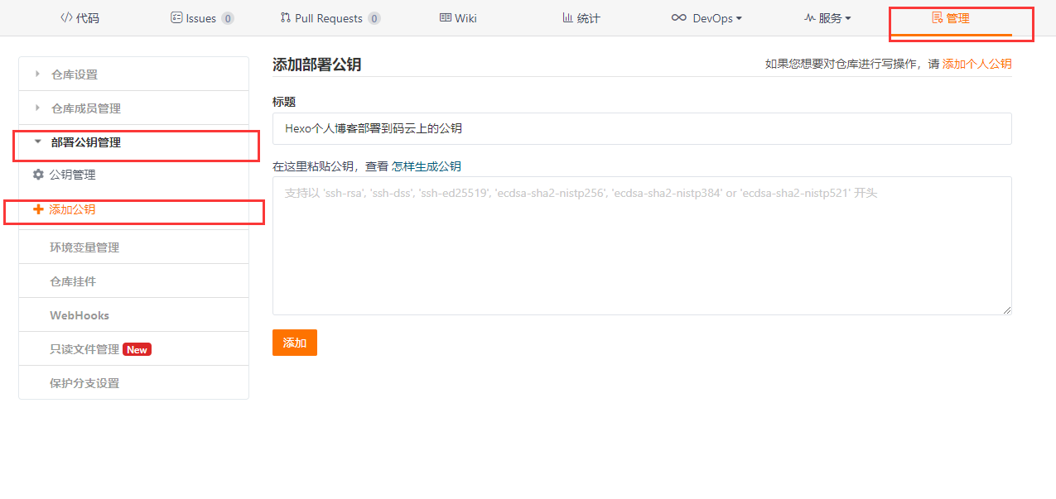Click the orange 添加 submit button

(295, 343)
